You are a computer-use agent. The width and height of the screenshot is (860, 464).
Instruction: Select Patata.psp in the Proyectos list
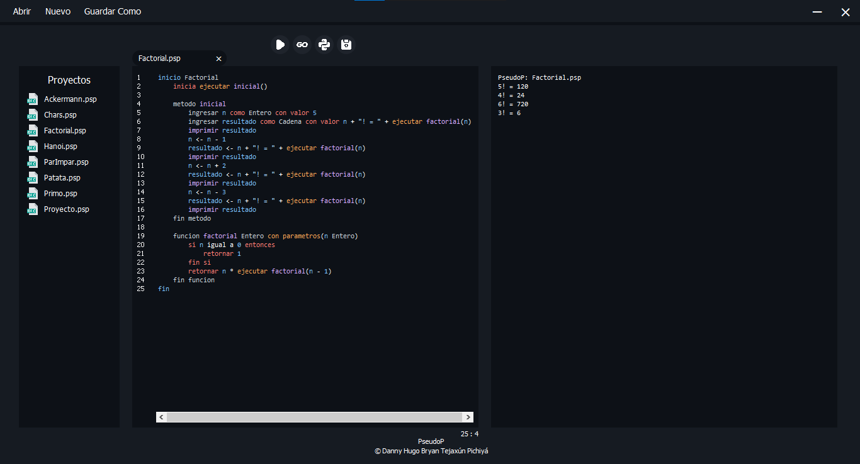[x=62, y=178]
